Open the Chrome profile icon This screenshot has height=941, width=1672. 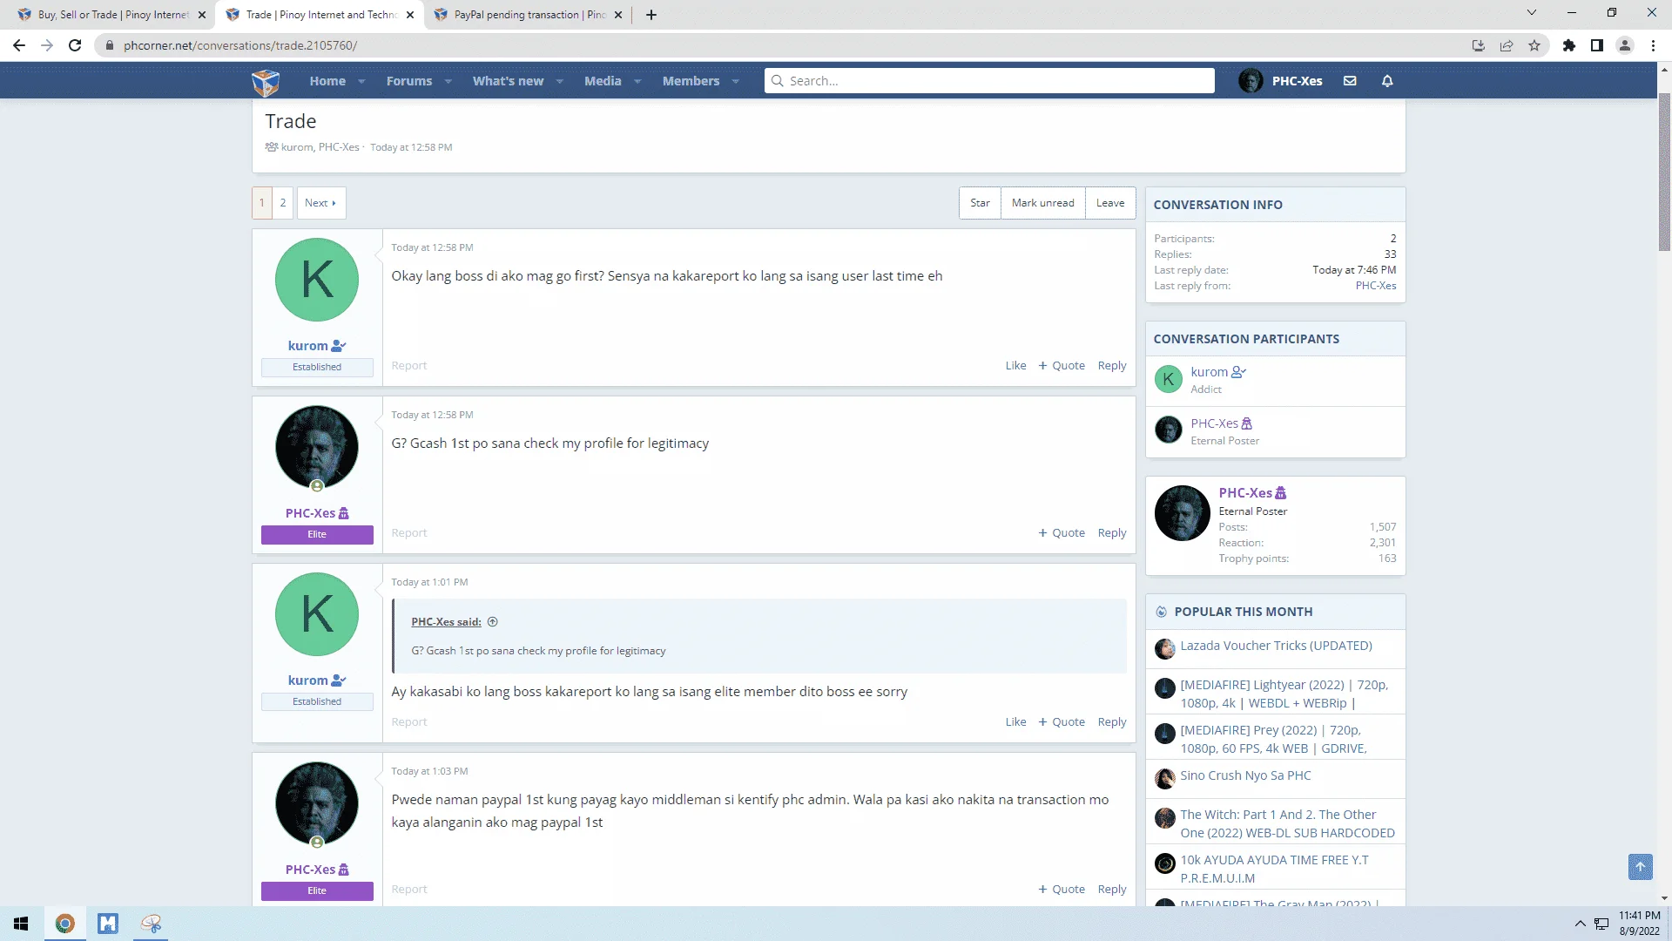click(1625, 45)
